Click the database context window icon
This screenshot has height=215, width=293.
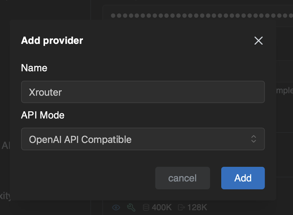pos(146,208)
